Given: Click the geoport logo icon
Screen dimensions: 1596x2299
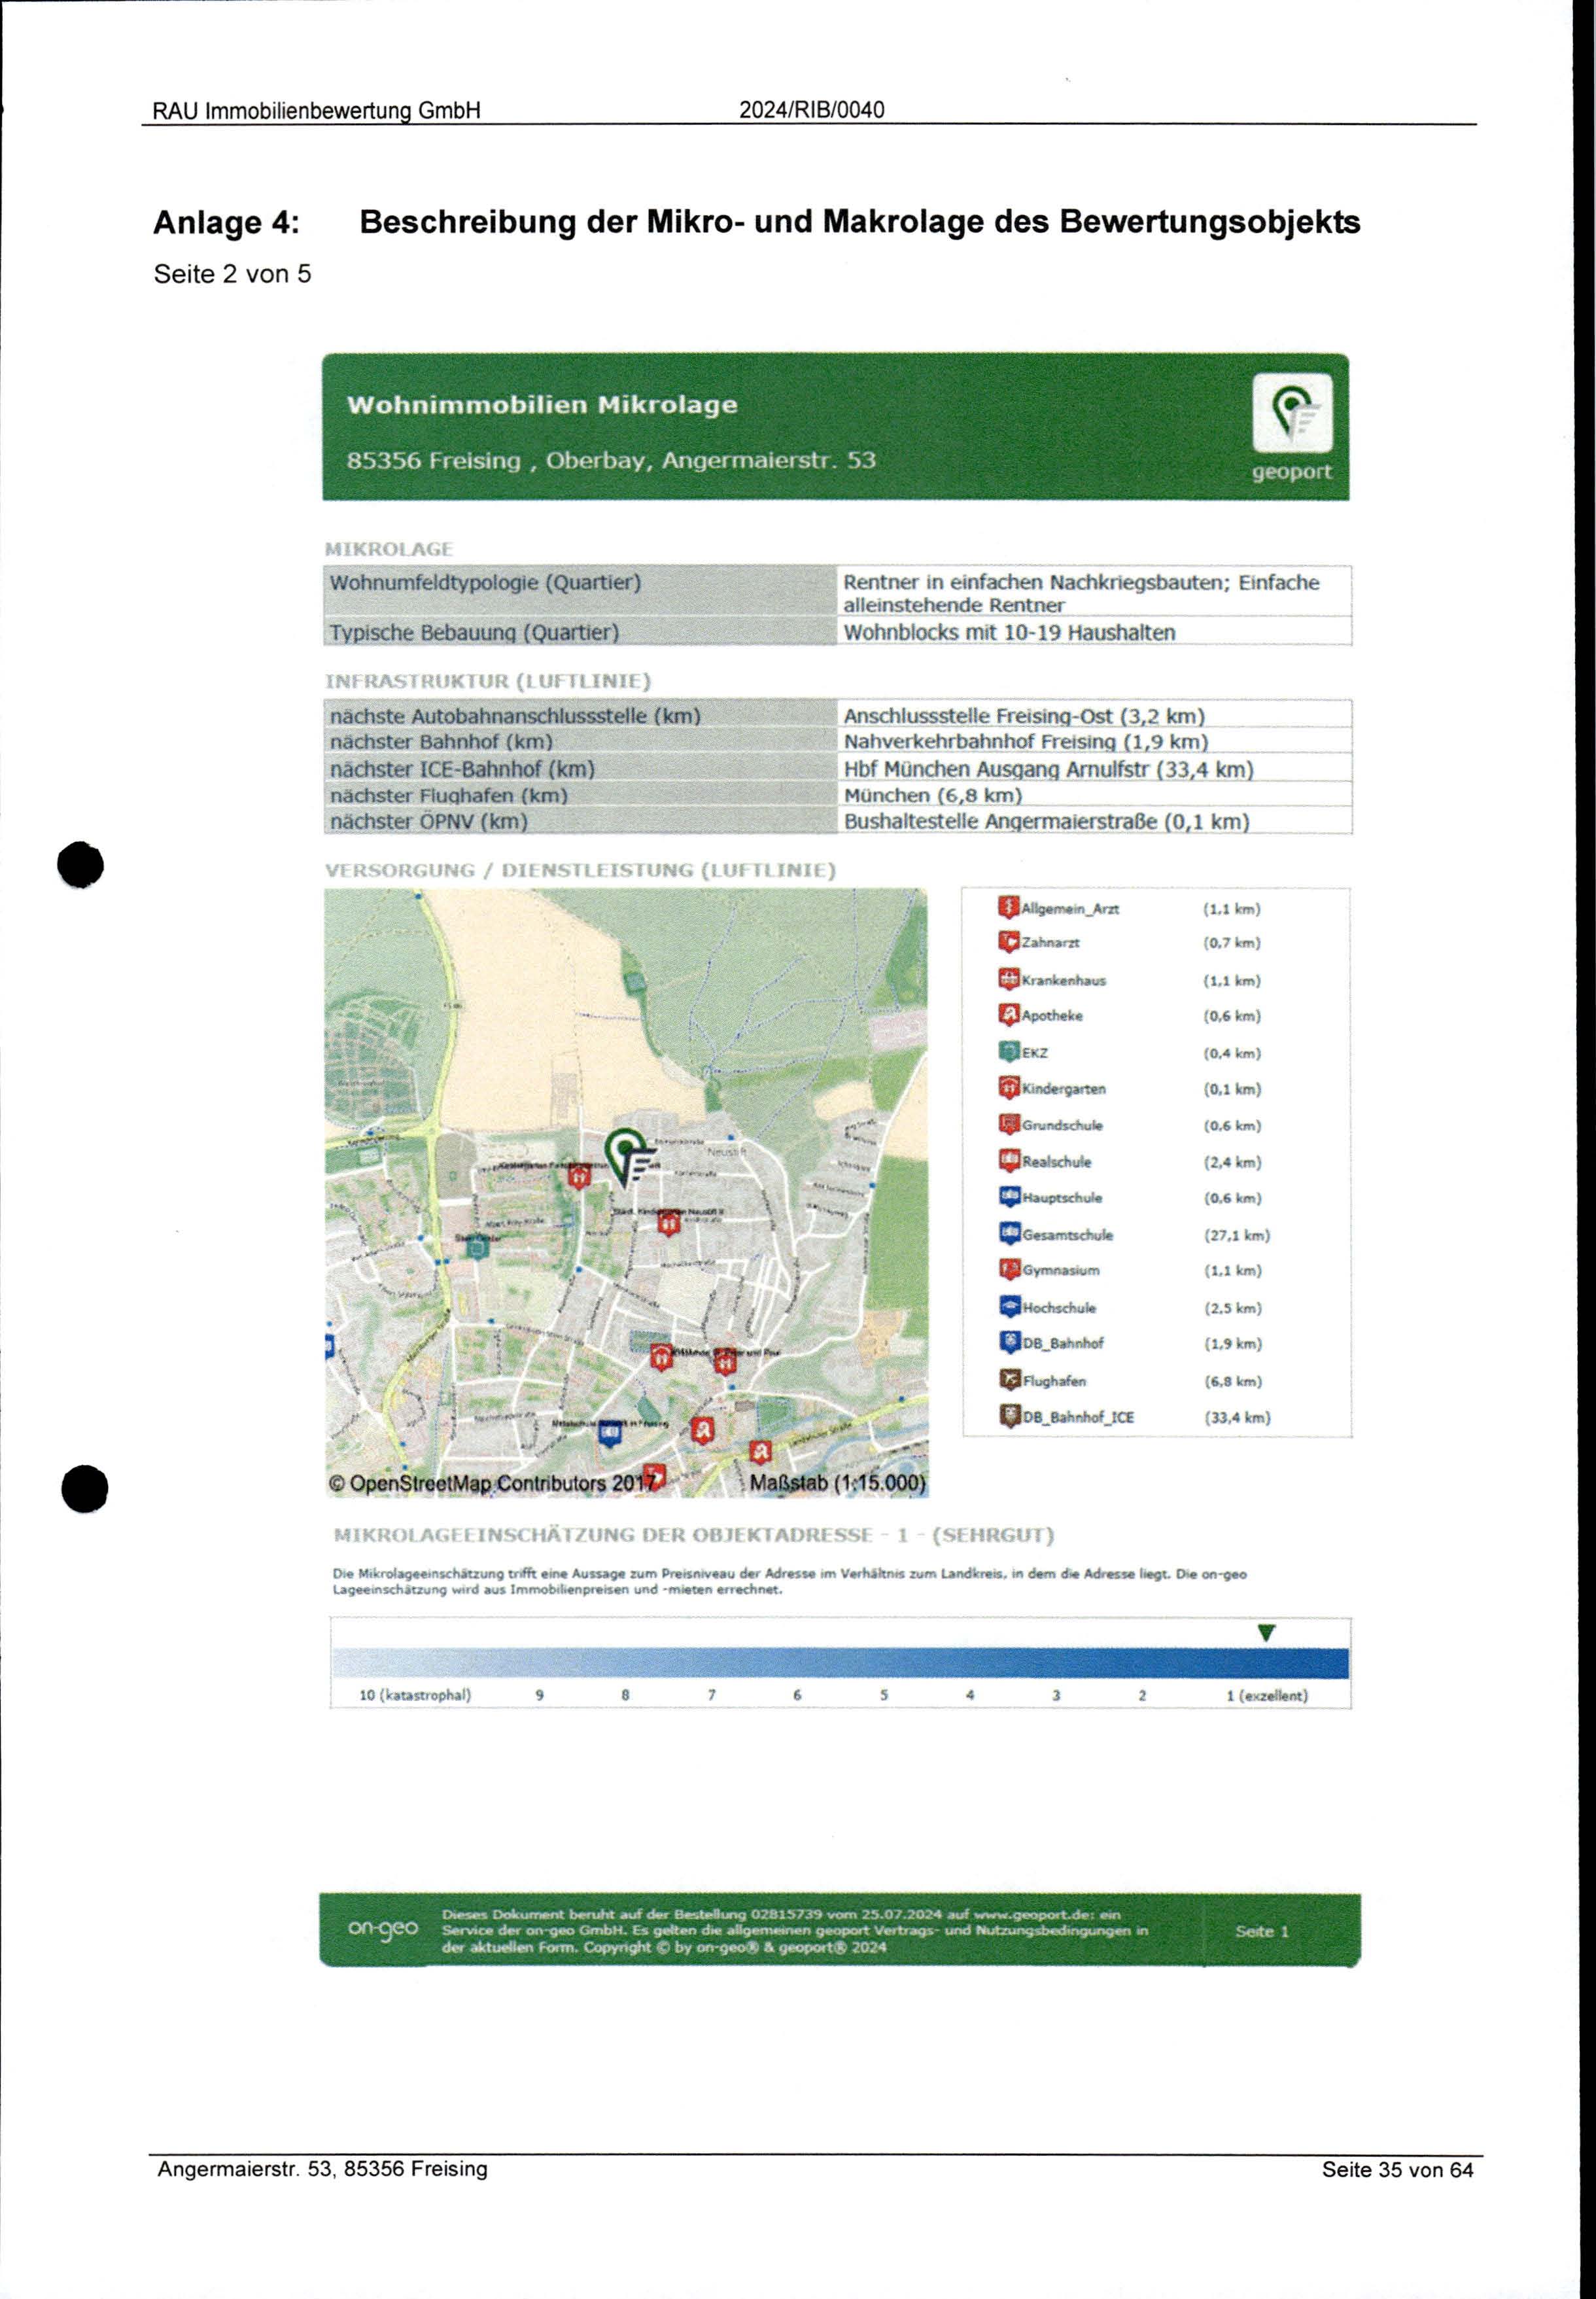Looking at the screenshot, I should pos(1292,414).
